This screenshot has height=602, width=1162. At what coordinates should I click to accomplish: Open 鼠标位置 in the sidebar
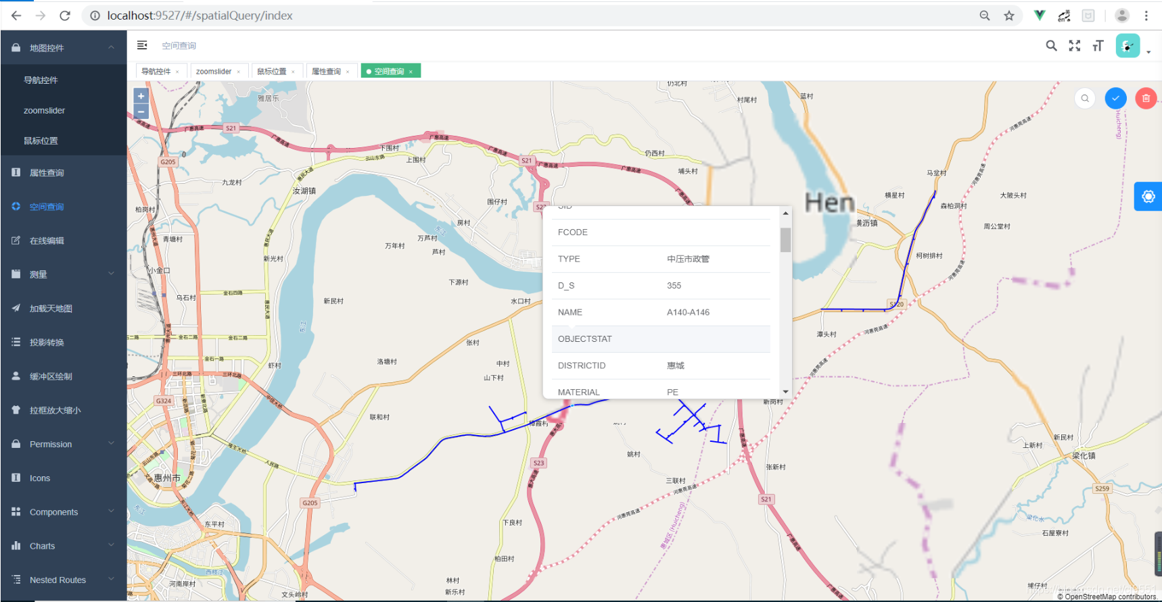64,141
